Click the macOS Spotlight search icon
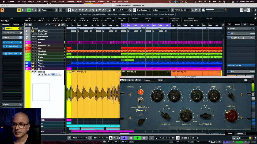Screen dimensions: 257x144 tap(228, 2)
